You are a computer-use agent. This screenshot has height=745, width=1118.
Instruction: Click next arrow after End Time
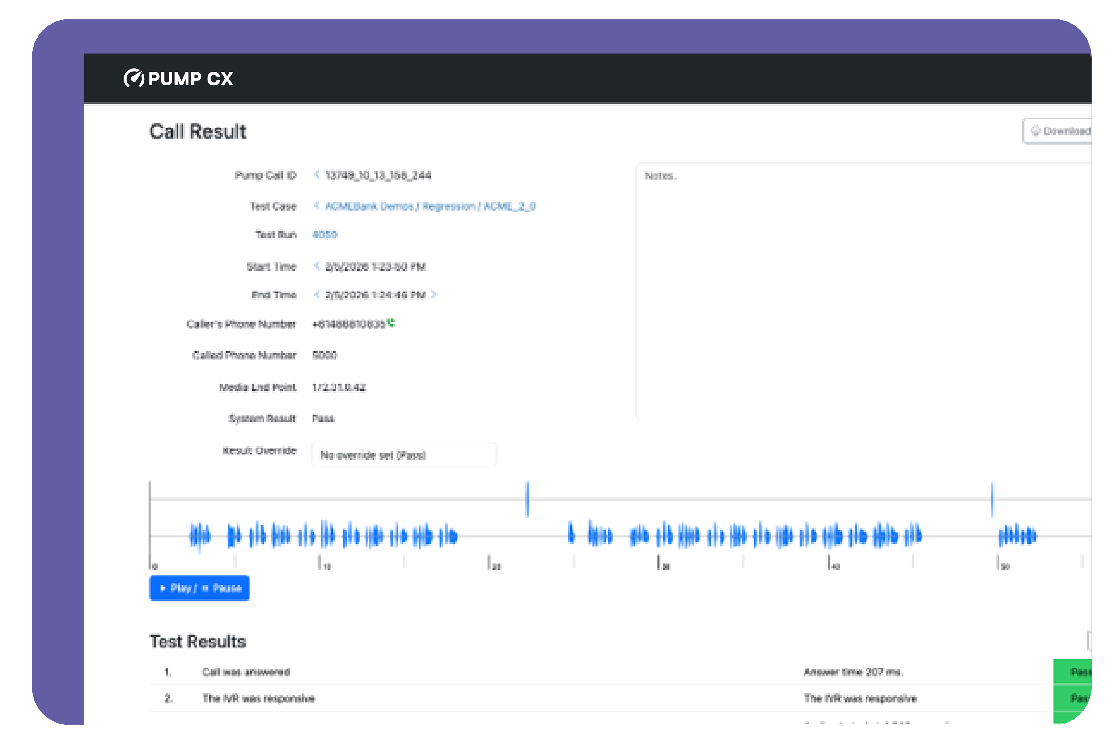coord(433,295)
